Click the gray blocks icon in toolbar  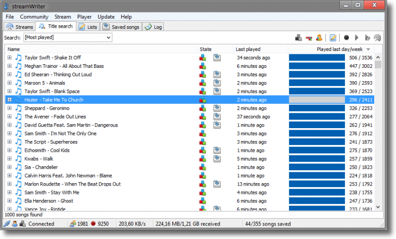point(298,38)
